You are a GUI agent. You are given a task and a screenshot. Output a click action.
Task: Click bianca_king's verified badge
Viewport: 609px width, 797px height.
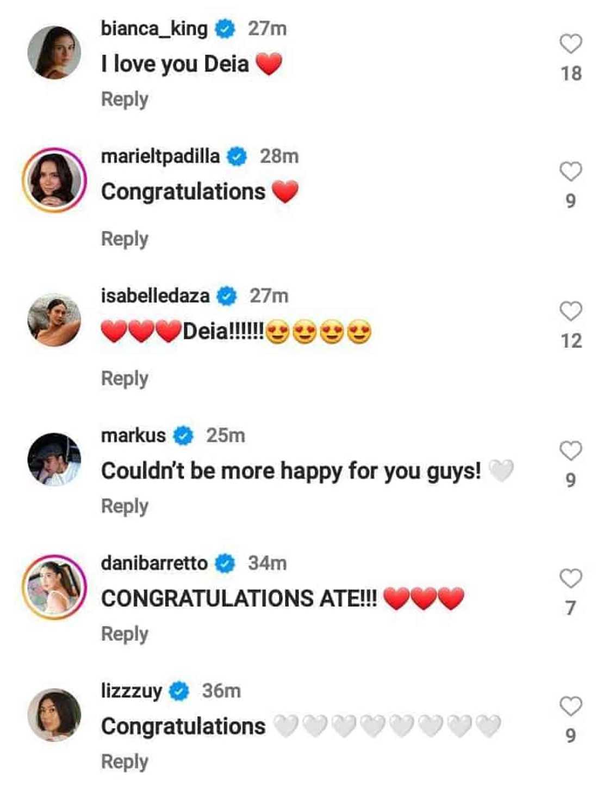point(225,28)
